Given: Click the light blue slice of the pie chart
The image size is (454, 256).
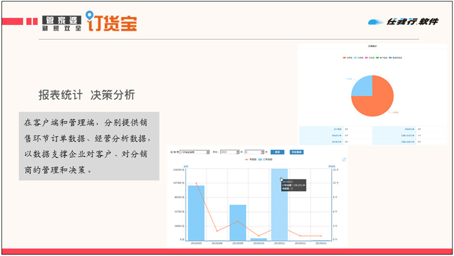Looking at the screenshot, I should click(362, 85).
